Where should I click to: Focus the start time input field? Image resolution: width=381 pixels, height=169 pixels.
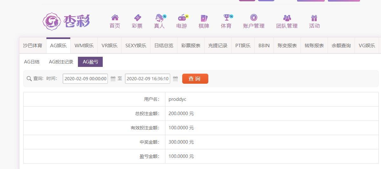click(85, 79)
